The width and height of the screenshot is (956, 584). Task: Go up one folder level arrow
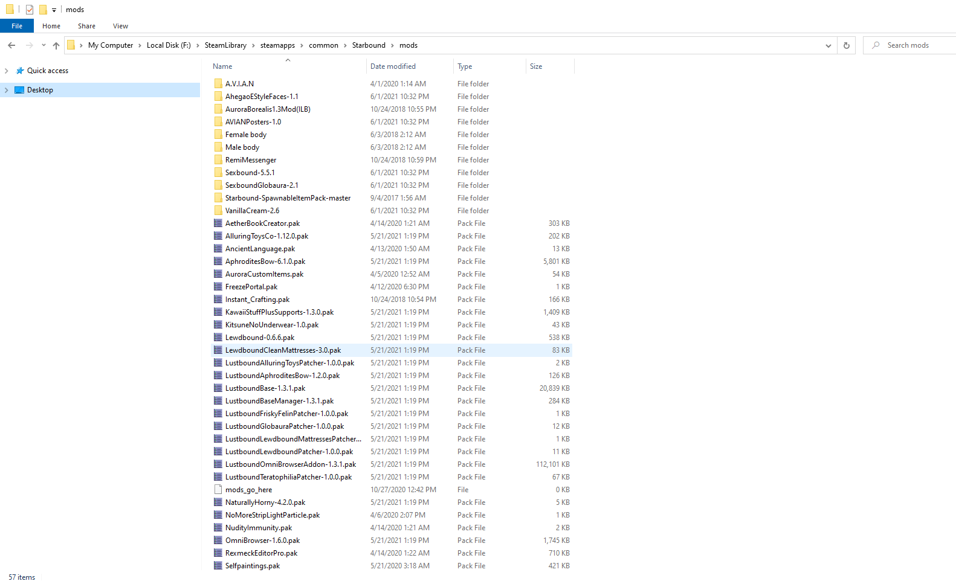pos(56,45)
